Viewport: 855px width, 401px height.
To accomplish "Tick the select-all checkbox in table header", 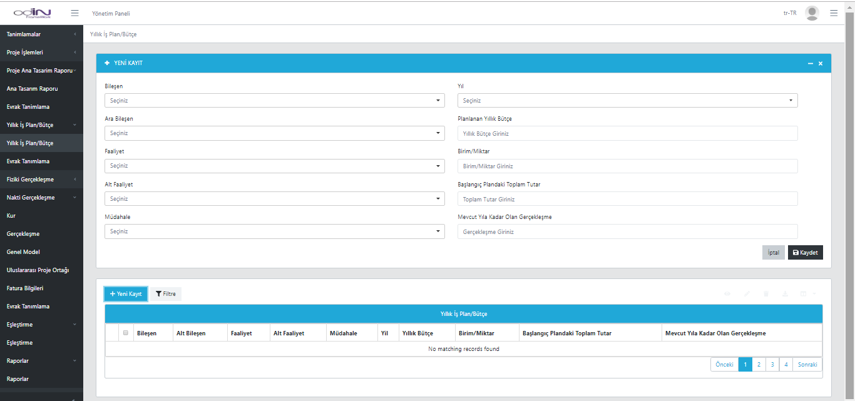I will 126,333.
